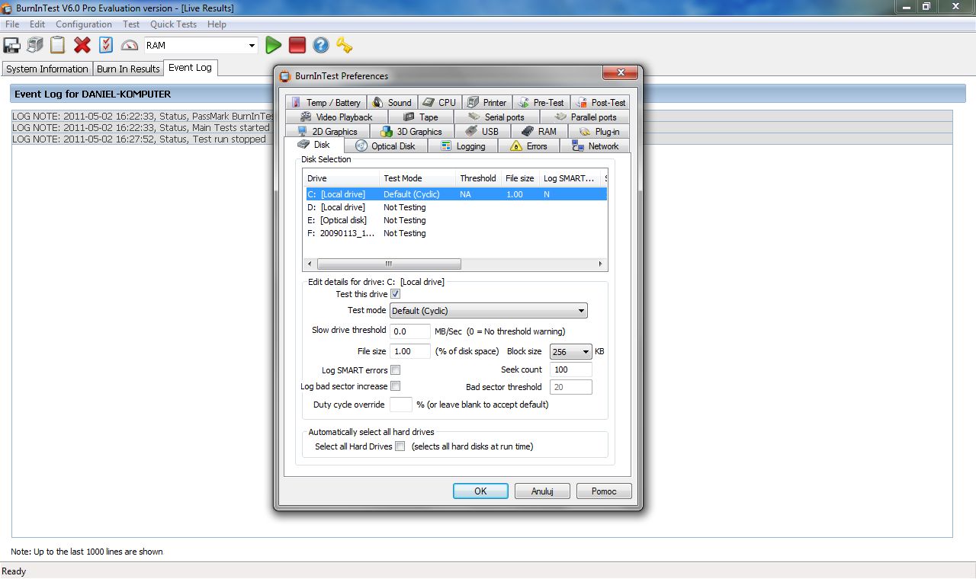This screenshot has height=579, width=976.
Task: Click the yellow key license icon
Action: click(345, 45)
